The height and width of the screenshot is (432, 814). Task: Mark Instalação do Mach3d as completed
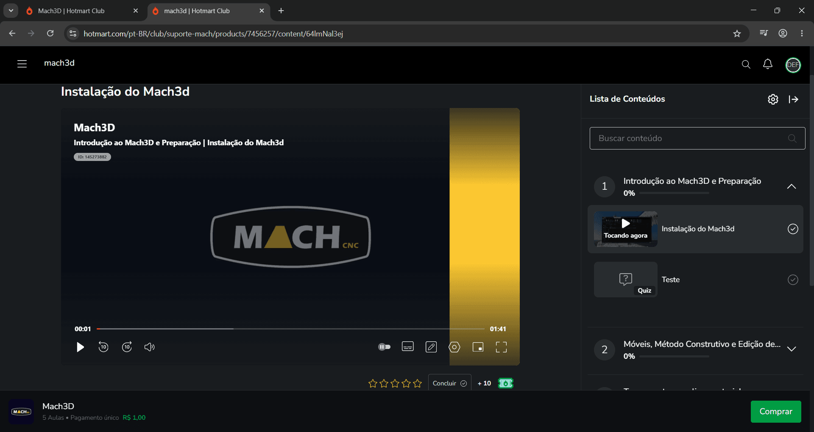[793, 229]
